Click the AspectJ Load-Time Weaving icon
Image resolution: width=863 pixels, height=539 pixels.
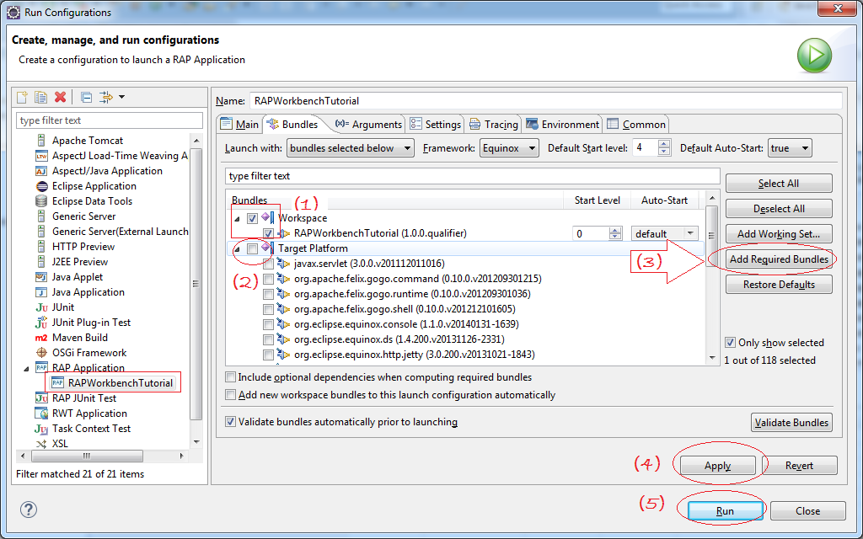tap(41, 156)
